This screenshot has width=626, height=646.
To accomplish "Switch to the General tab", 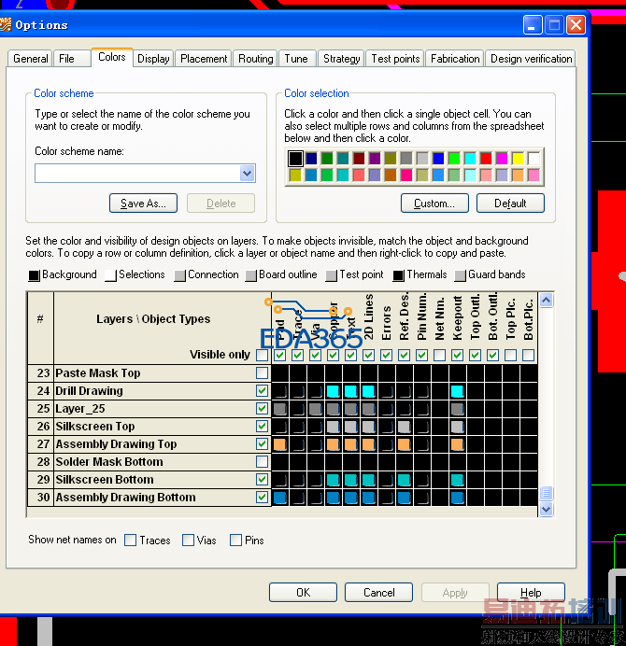I will [30, 59].
